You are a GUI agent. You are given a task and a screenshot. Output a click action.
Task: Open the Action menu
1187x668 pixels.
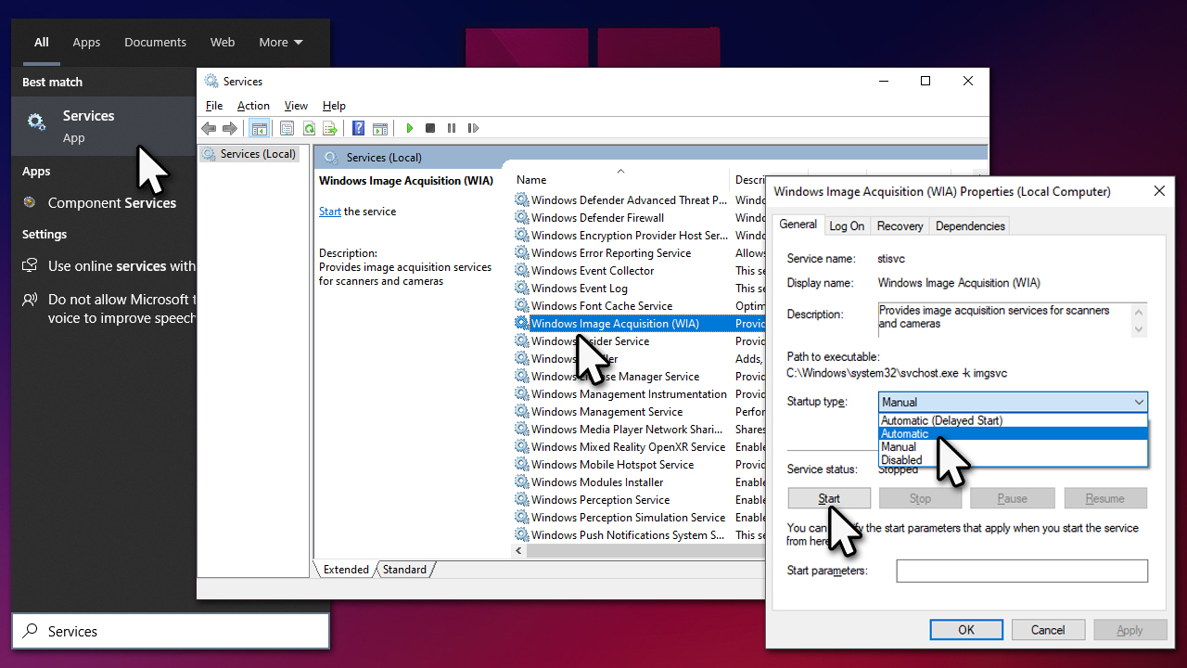253,105
